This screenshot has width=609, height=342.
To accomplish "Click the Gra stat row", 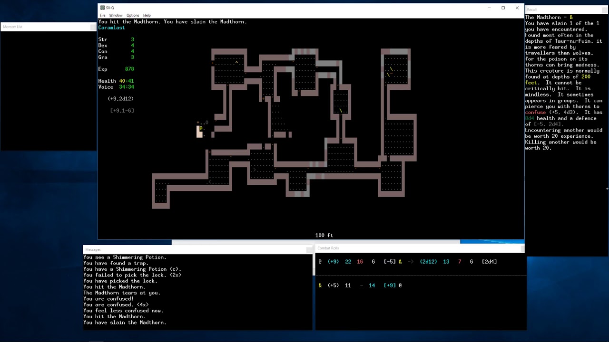I will tap(117, 57).
